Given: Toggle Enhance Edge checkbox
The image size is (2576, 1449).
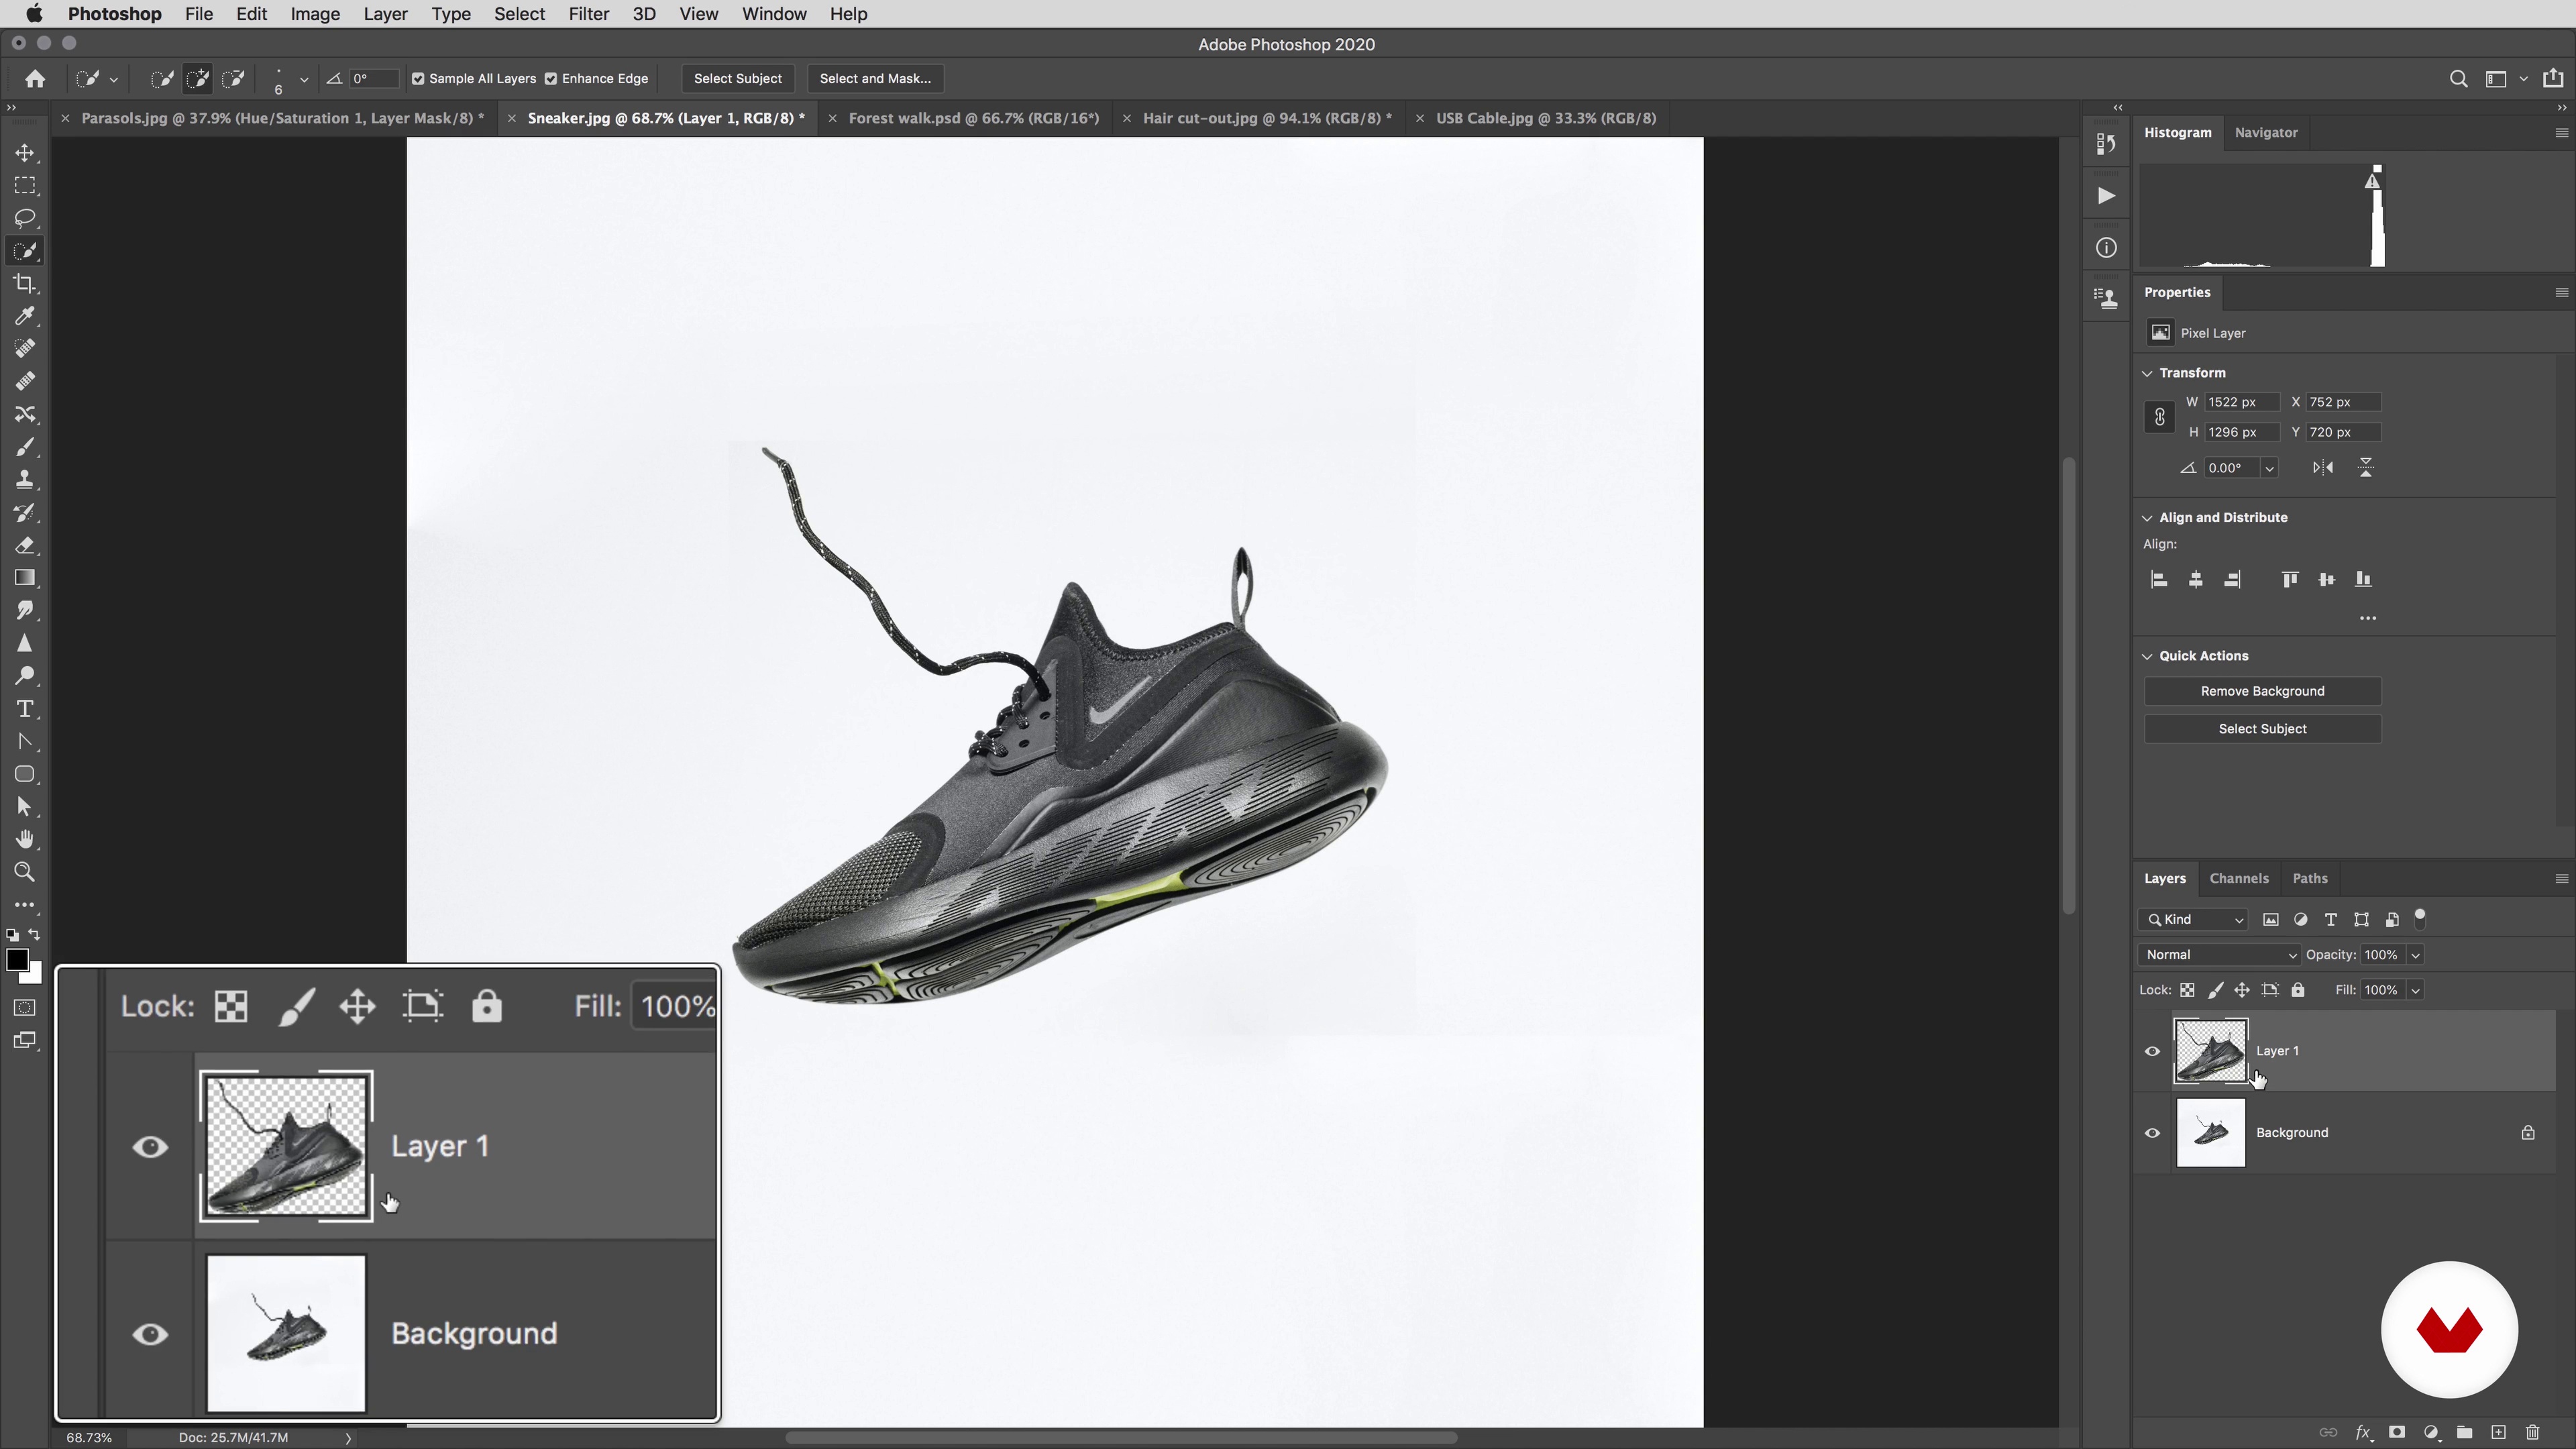Looking at the screenshot, I should pos(551,79).
